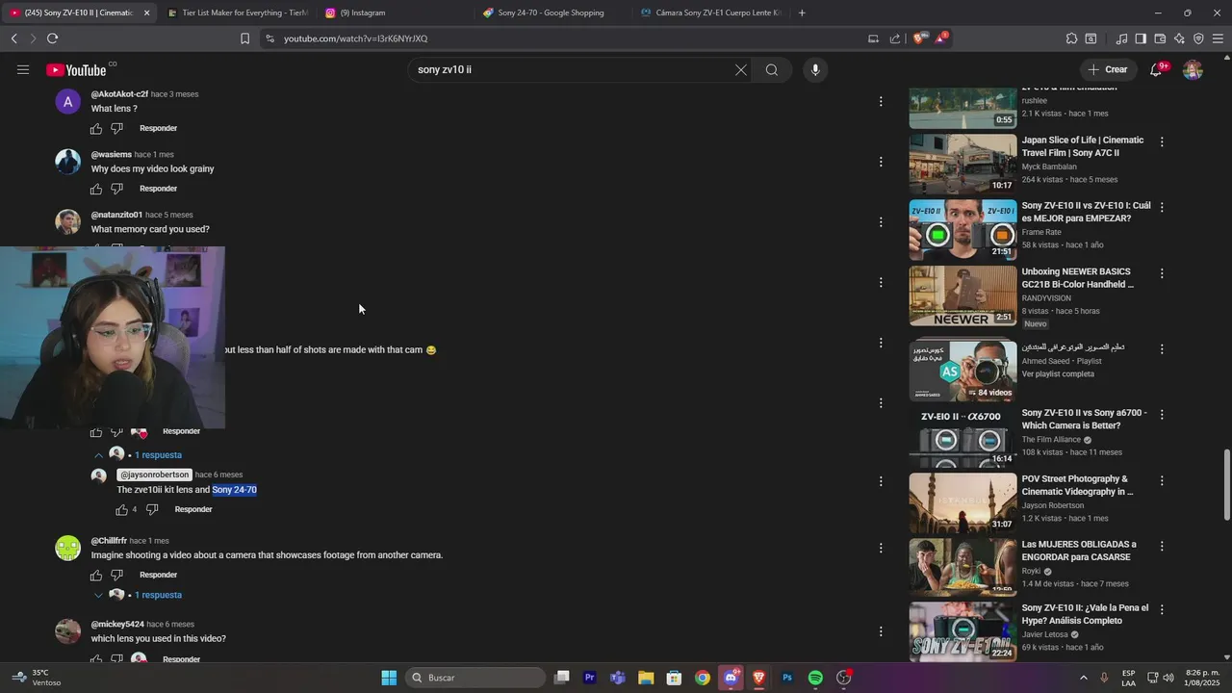The image size is (1232, 693).
Task: Click Responder under @Chillfrfr comment
Action: 158,575
